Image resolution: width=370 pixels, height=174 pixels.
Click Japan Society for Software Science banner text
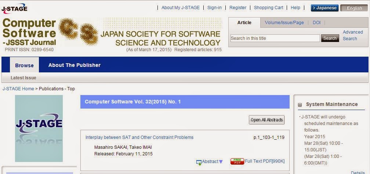tap(160, 38)
